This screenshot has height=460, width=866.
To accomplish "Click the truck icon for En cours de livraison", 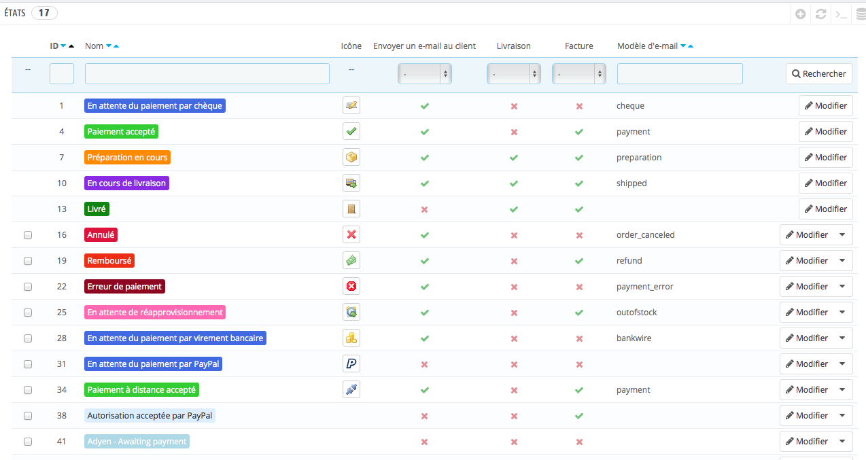I will 351,183.
